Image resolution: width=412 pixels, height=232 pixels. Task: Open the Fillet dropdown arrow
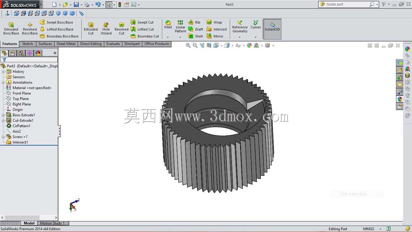[168, 37]
